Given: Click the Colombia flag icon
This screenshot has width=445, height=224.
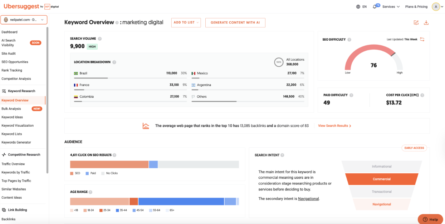Looking at the screenshot, I should coord(76,97).
